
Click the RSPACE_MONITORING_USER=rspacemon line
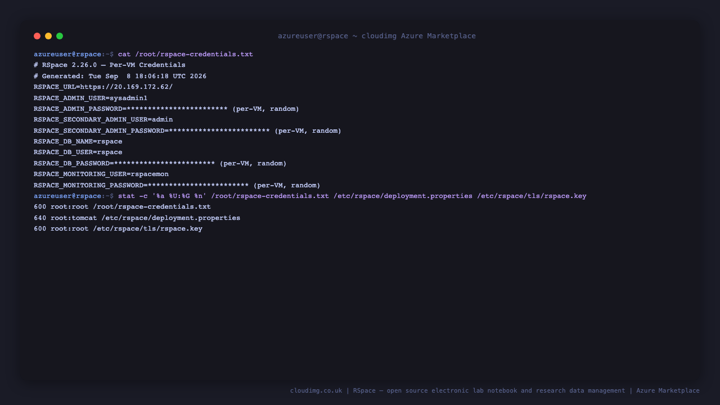(101, 174)
